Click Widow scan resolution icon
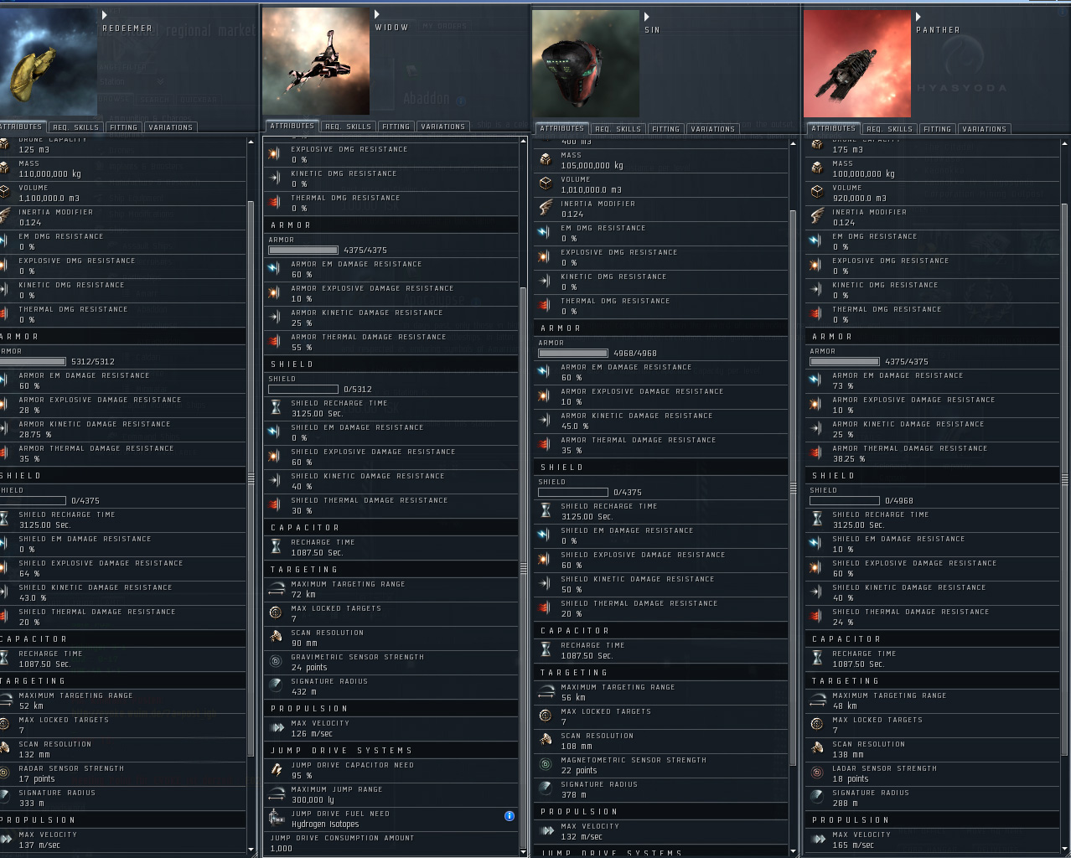The image size is (1071, 858). (x=276, y=638)
